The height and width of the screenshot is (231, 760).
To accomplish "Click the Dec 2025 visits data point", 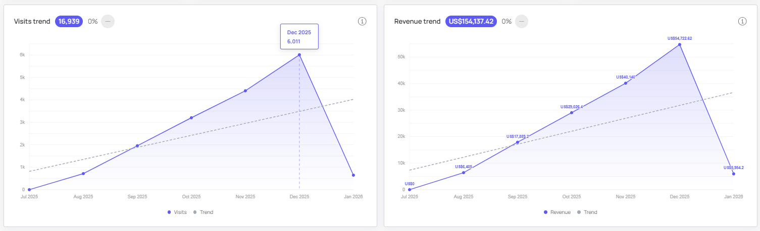I will click(299, 55).
